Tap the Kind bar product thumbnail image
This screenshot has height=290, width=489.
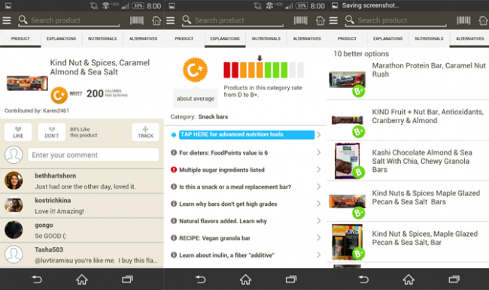click(27, 83)
